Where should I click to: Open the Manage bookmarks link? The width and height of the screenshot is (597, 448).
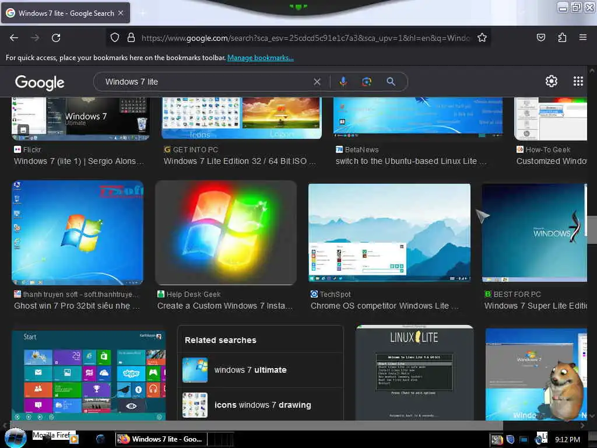click(x=261, y=58)
